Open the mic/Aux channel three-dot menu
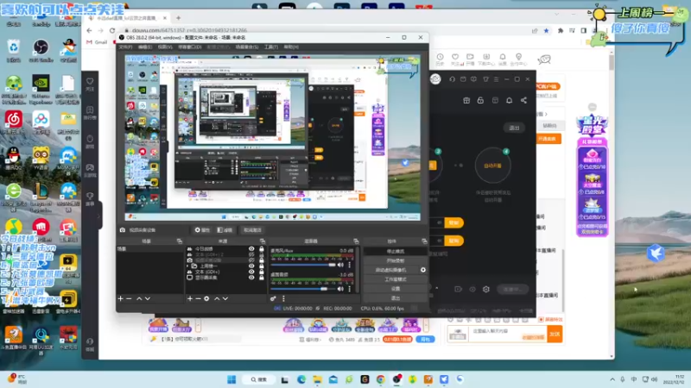The image size is (691, 388). [350, 265]
